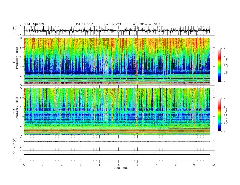This screenshot has width=240, height=185.
Task: Click time axis tick label "0"
Action: tap(24, 165)
